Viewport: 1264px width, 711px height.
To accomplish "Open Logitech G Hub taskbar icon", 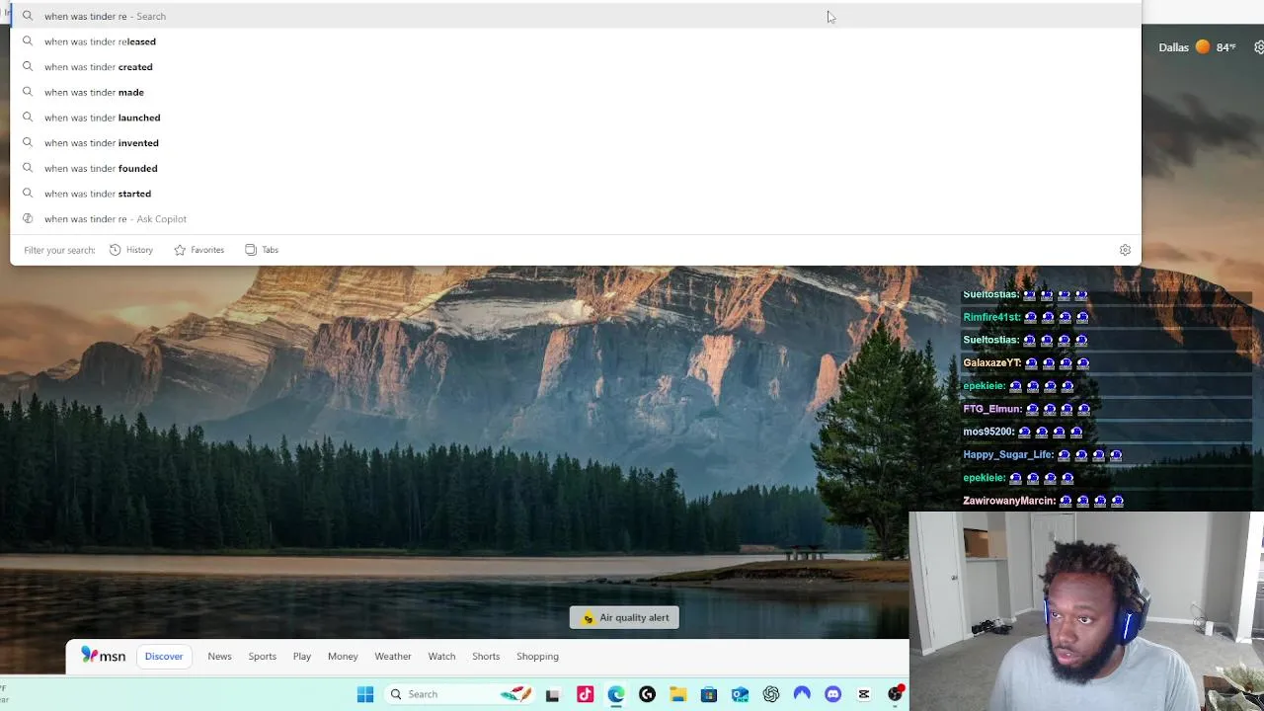I will (647, 694).
